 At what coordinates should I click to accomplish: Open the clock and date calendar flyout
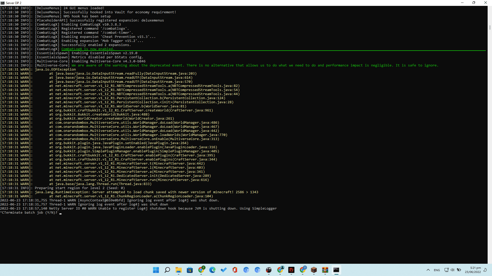pyautogui.click(x=473, y=270)
